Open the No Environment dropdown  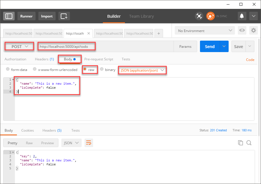pyautogui.click(x=205, y=31)
